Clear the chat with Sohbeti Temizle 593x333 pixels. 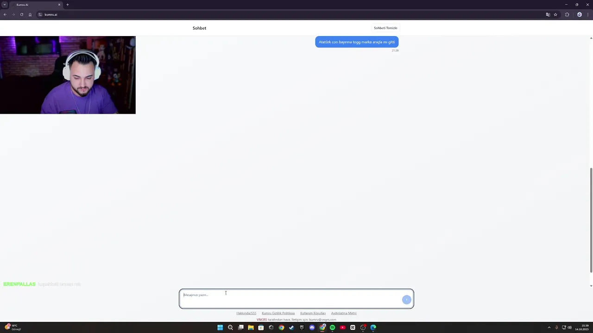[385, 28]
